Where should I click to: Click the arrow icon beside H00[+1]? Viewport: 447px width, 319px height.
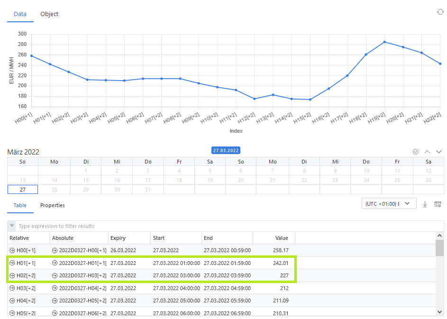[x=12, y=250]
